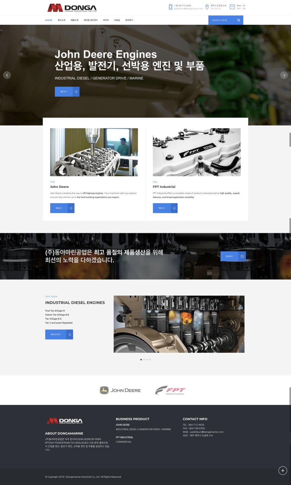Open the HOME menu item
The image size is (291, 485).
48,20
